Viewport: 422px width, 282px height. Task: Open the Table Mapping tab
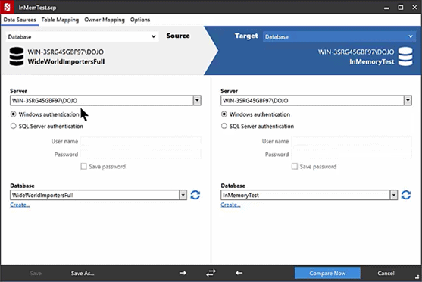[x=60, y=20]
